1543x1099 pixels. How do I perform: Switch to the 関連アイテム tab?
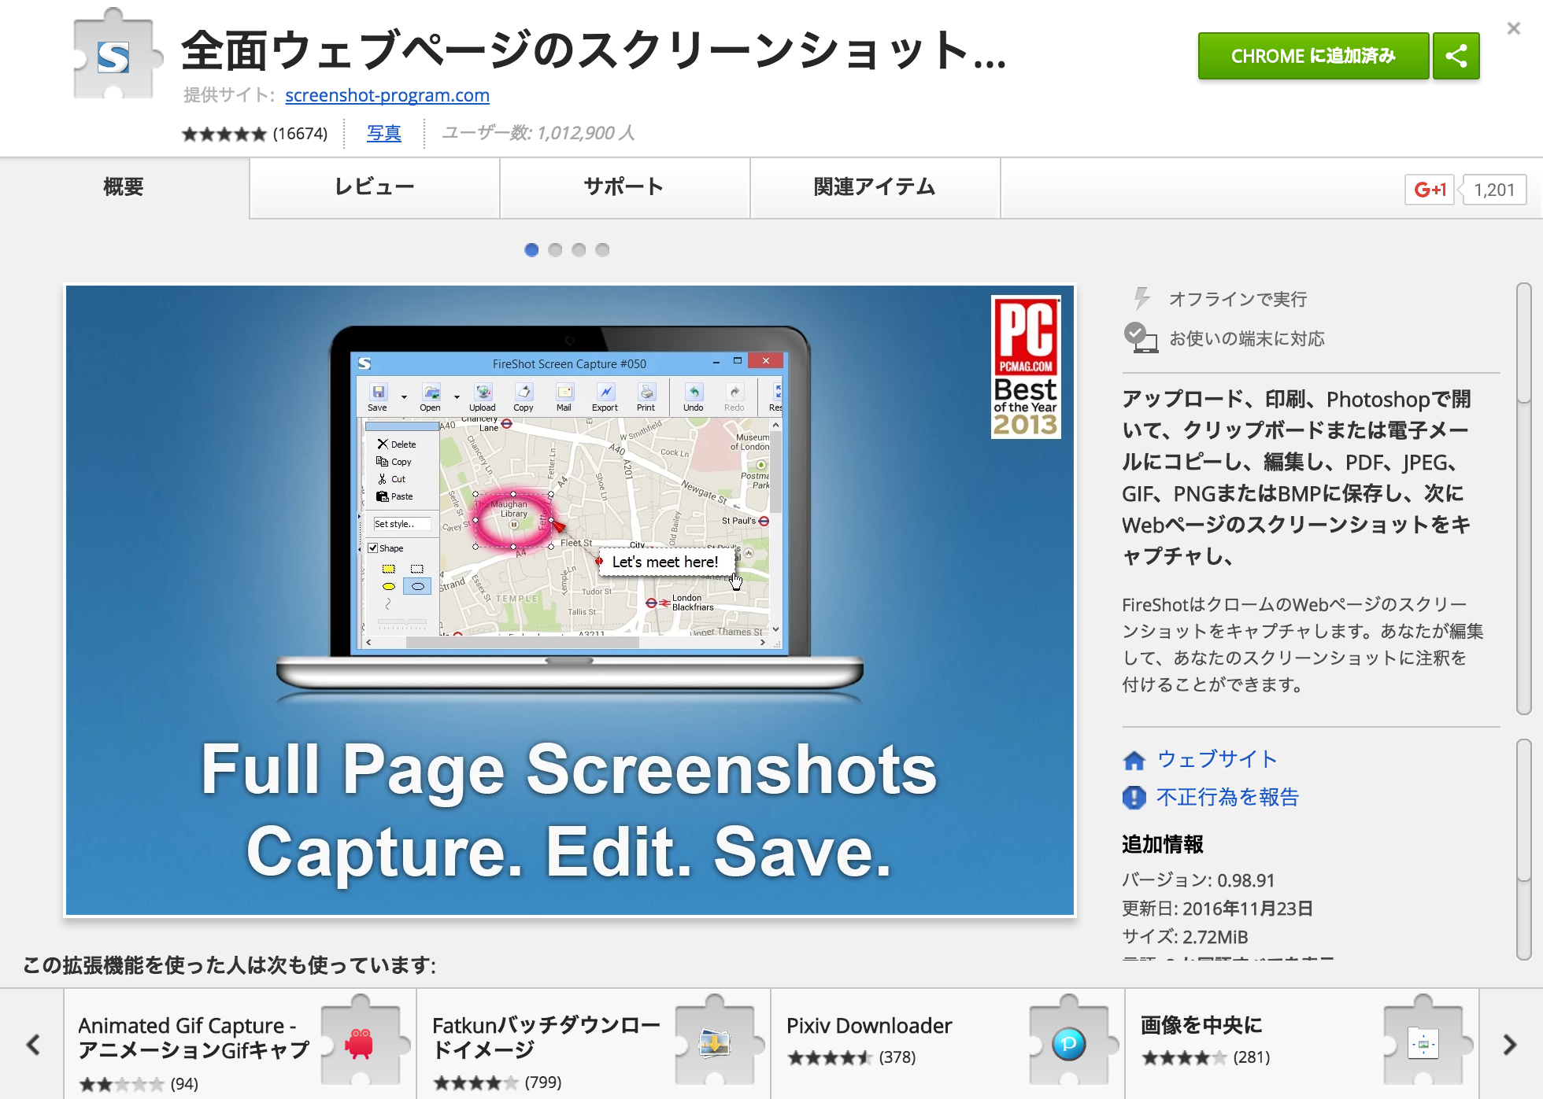pos(875,187)
